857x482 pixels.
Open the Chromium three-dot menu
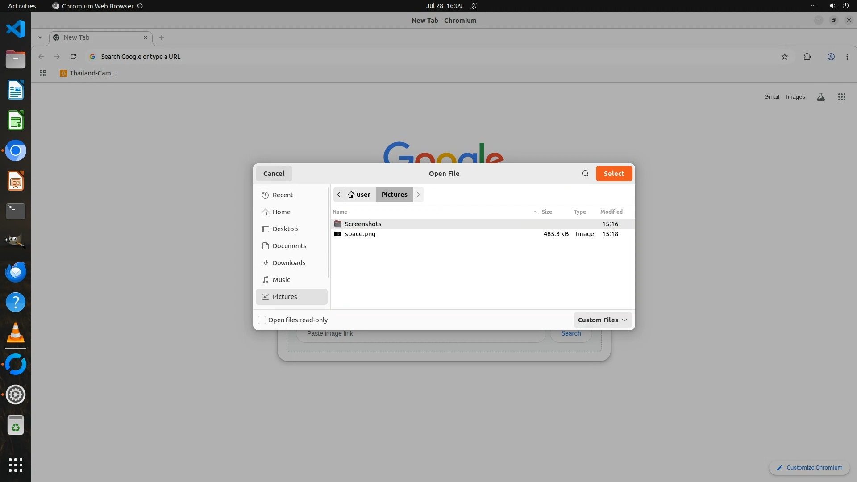tap(847, 57)
